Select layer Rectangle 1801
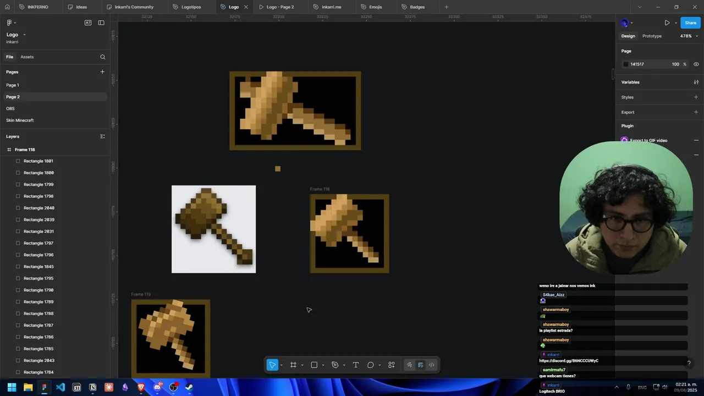 [38, 161]
